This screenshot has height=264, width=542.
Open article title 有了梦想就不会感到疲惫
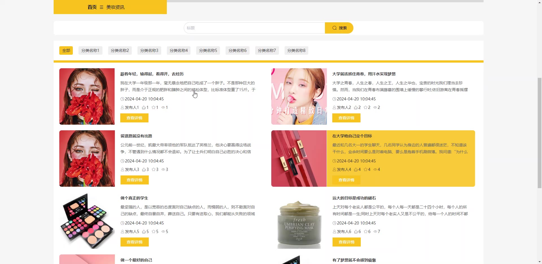pyautogui.click(x=354, y=260)
